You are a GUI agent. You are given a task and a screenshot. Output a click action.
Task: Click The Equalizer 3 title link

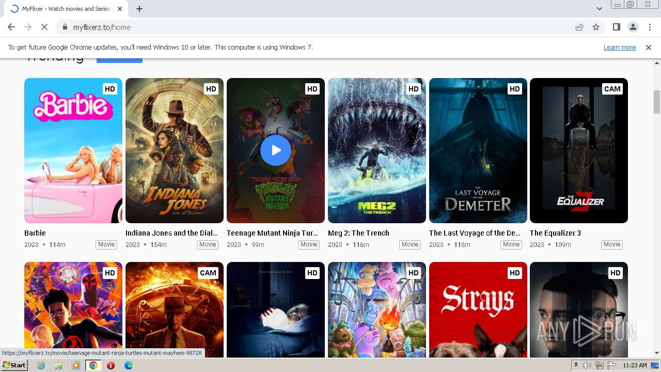(555, 233)
